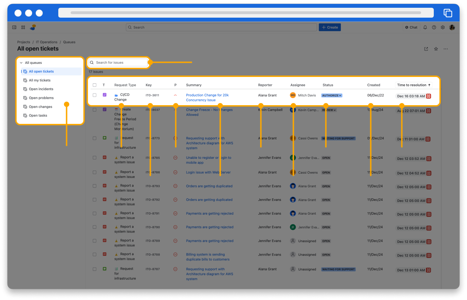Image resolution: width=467 pixels, height=300 pixels.
Task: Open the more actions ellipsis menu
Action: pos(446,49)
